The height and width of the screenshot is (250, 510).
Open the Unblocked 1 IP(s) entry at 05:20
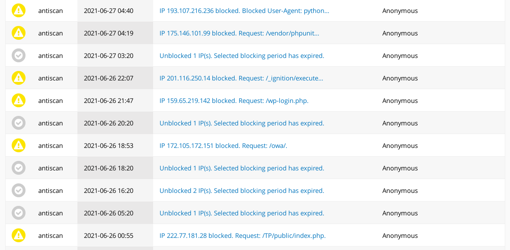click(x=242, y=213)
